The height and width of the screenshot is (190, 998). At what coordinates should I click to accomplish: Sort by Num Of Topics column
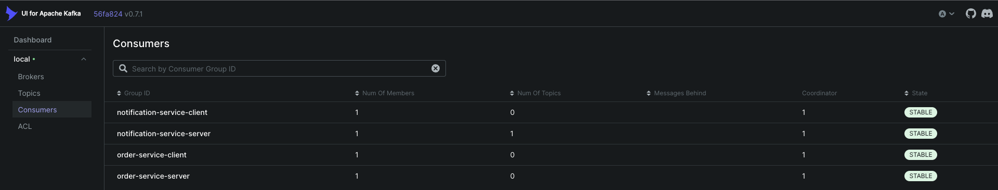(x=535, y=93)
